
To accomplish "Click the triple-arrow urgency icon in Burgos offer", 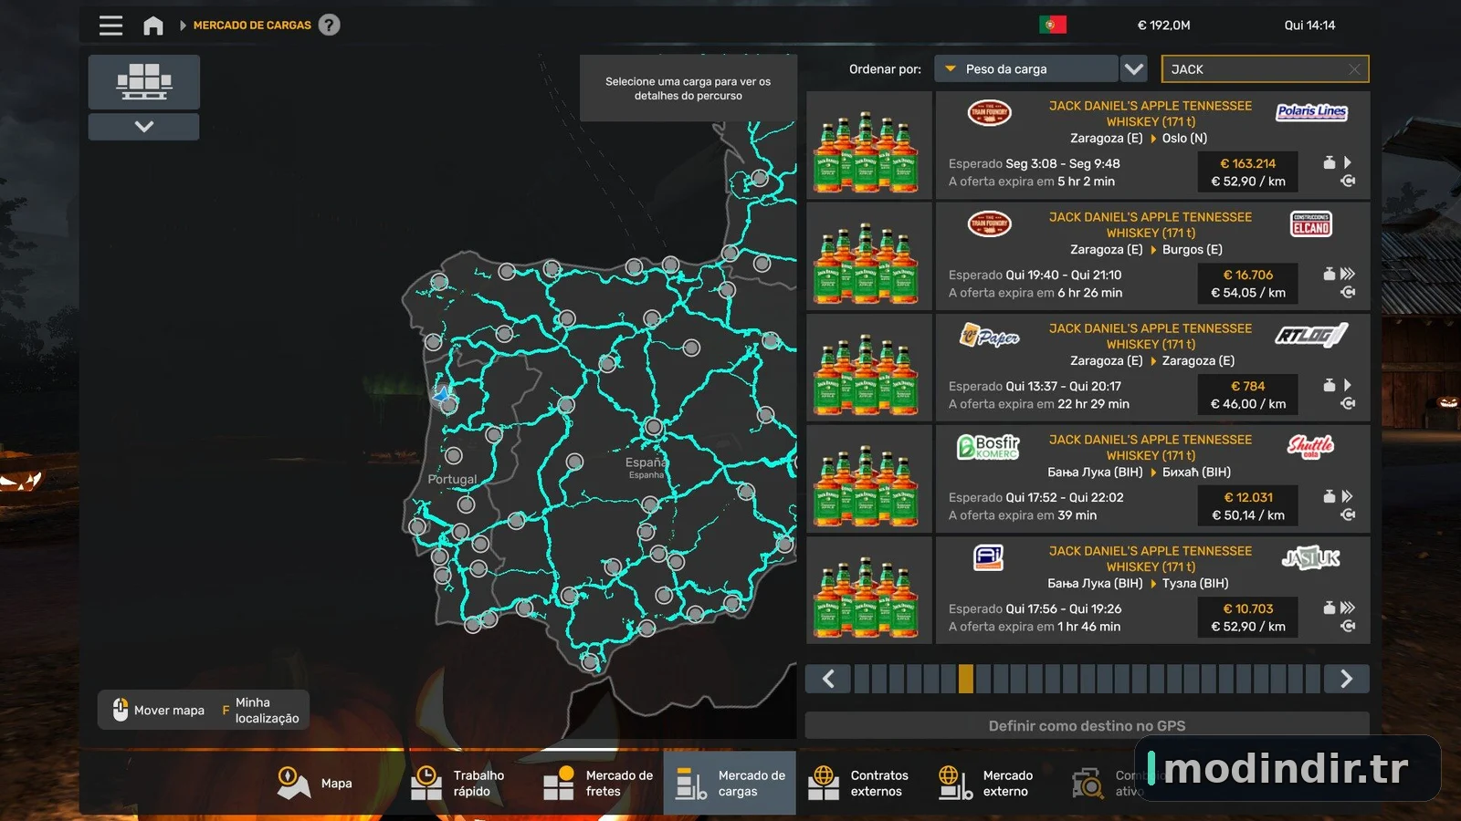I will tap(1348, 274).
